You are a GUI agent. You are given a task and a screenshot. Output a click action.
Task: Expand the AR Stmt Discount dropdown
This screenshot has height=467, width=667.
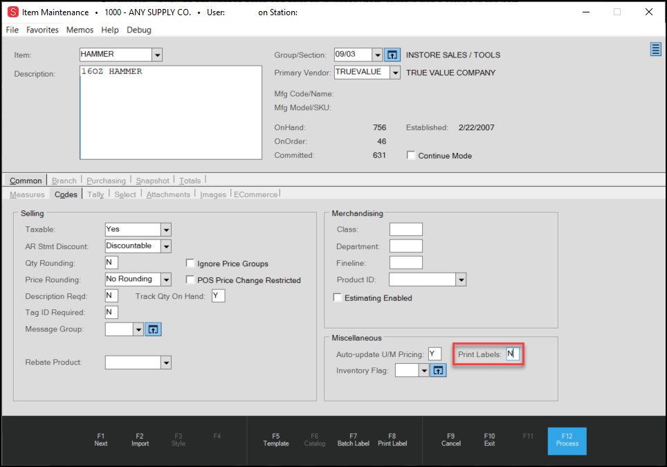166,246
